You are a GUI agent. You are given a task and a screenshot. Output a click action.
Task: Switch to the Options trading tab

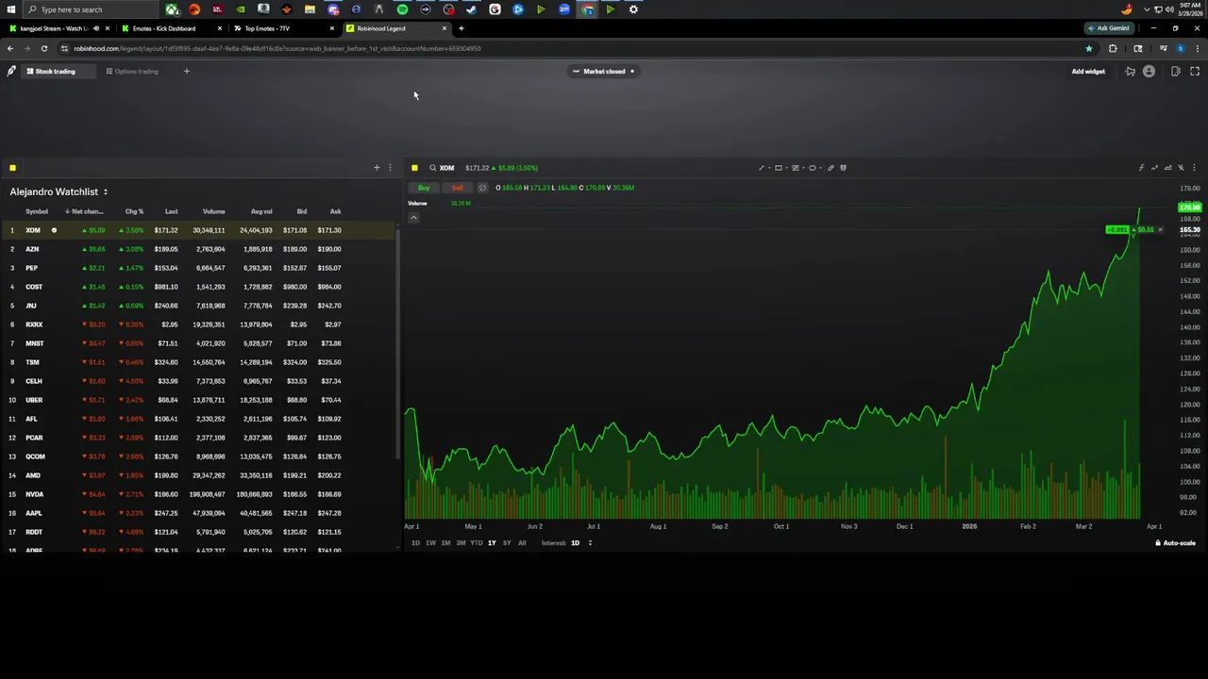click(x=132, y=71)
